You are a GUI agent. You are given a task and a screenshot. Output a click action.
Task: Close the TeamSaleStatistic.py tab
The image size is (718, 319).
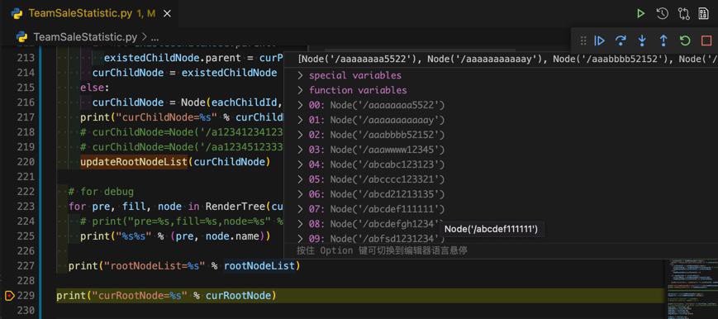(167, 14)
